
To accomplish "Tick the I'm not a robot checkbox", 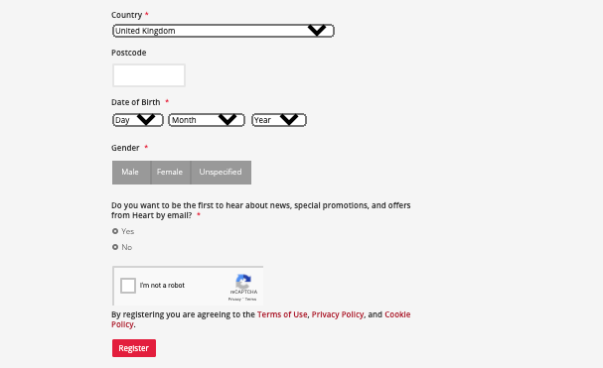I will [128, 286].
